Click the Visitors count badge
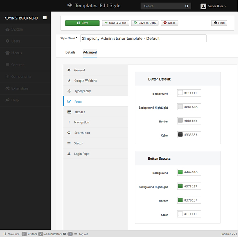Image resolution: width=238 pixels, height=237 pixels. 24,234
